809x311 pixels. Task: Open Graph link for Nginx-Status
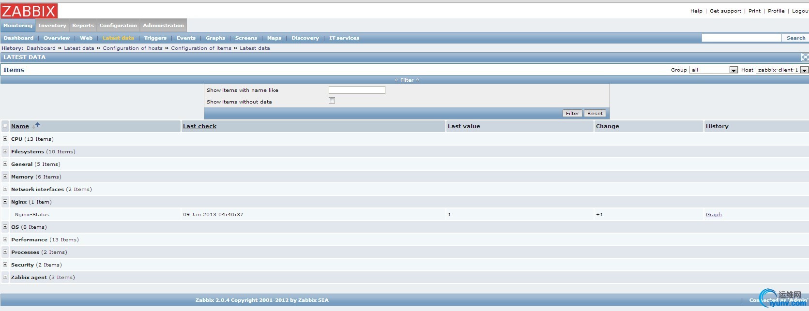[714, 214]
